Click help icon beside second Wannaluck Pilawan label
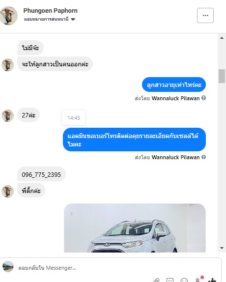 coord(203,157)
